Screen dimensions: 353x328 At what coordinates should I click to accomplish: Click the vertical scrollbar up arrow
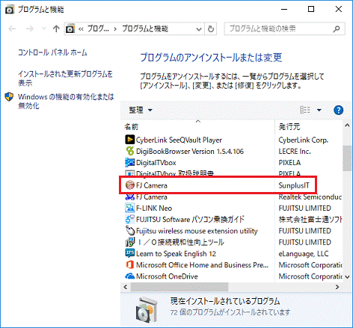click(x=346, y=126)
